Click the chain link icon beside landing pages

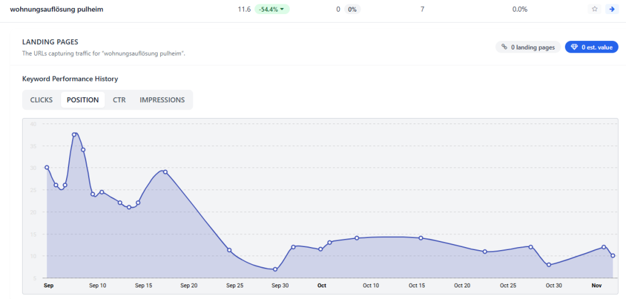(504, 47)
